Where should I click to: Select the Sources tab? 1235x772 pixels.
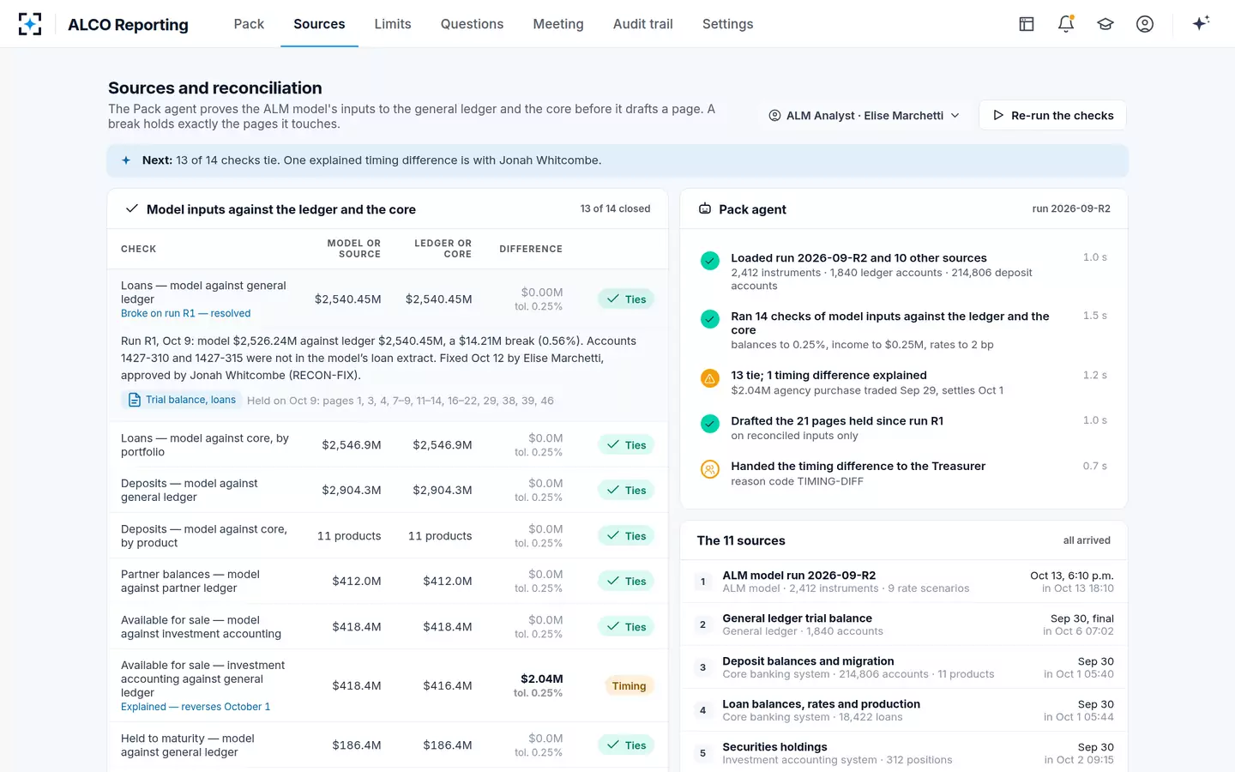tap(319, 24)
